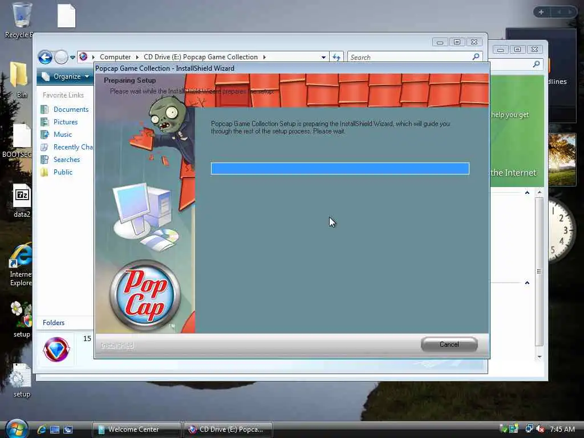Viewport: 584px width, 438px height.
Task: Click Welcome Center search magnifier icon
Action: pos(536,64)
